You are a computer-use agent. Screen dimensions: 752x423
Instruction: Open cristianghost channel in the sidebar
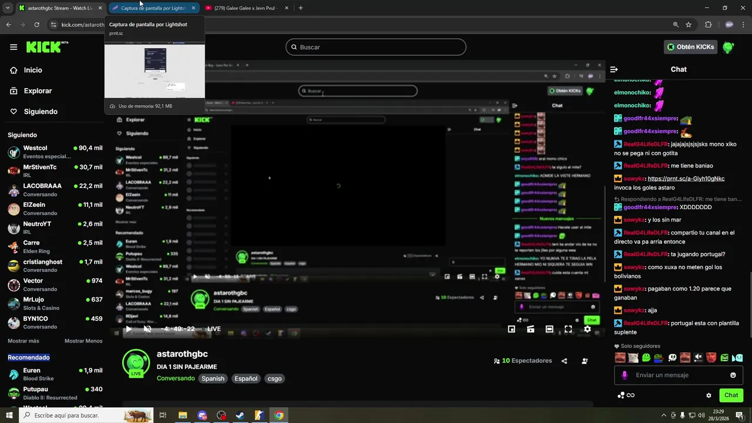tap(55, 266)
